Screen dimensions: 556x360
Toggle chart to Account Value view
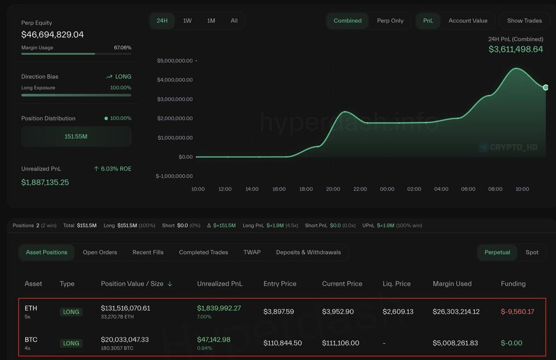pyautogui.click(x=468, y=21)
